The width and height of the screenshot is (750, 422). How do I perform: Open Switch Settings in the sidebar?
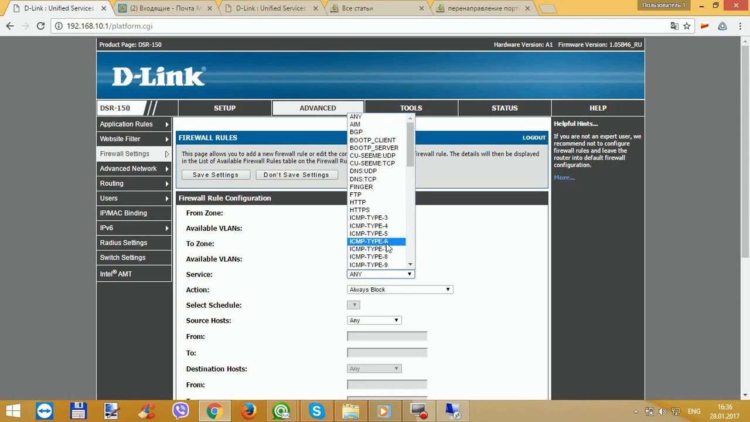pos(134,258)
